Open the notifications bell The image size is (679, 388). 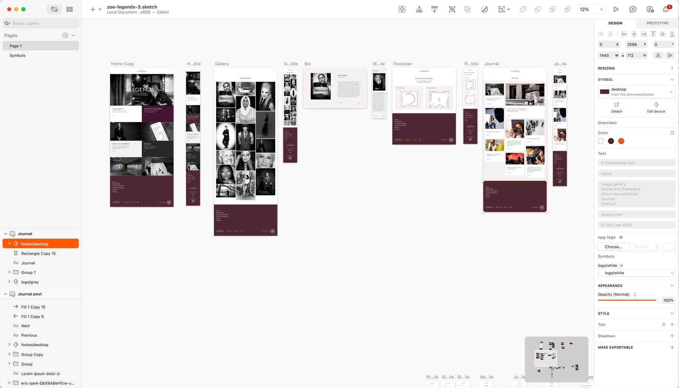666,9
